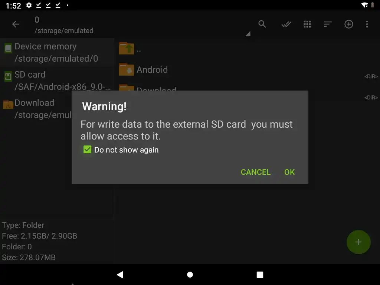Viewport: 380px width, 285px height.
Task: Dismiss the warning with CANCEL
Action: point(256,172)
